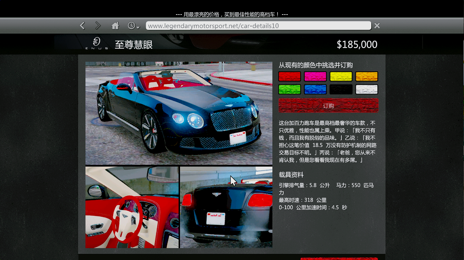Choose the orange color swatch

click(367, 77)
